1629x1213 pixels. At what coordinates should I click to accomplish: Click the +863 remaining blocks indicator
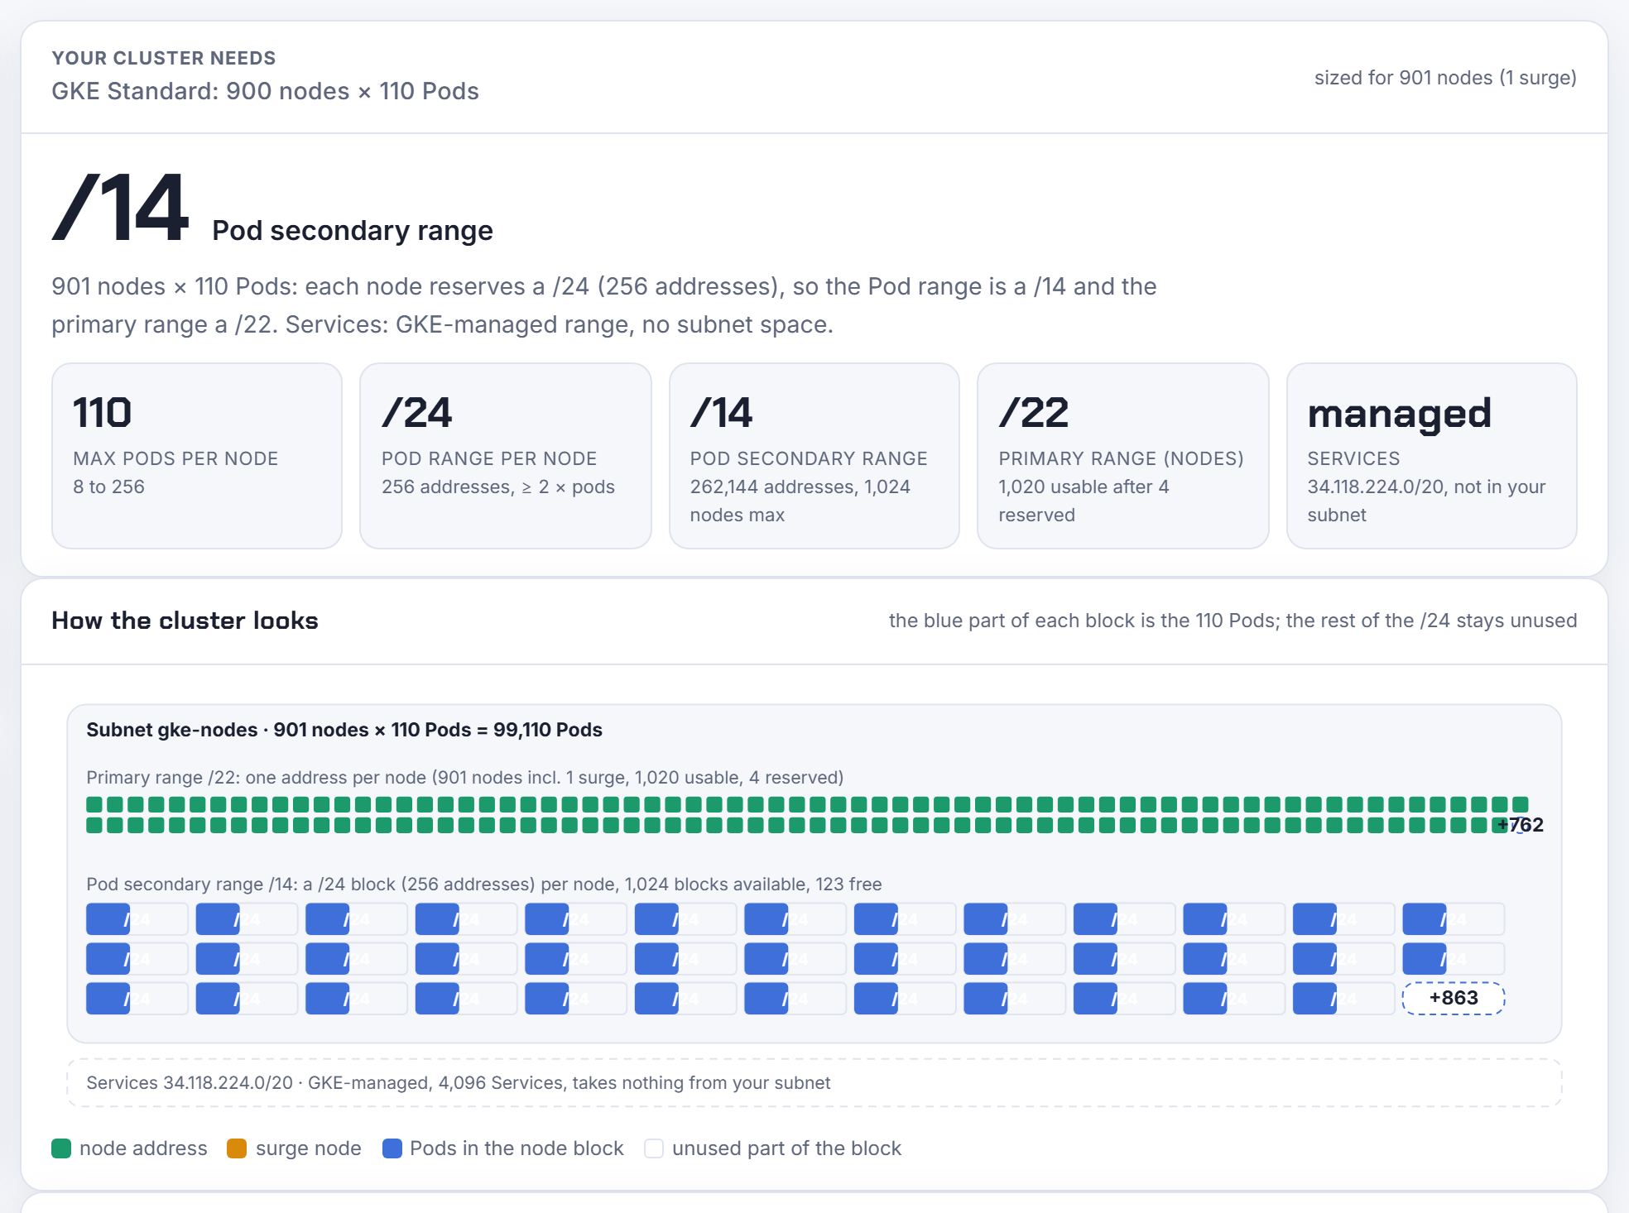pos(1454,998)
